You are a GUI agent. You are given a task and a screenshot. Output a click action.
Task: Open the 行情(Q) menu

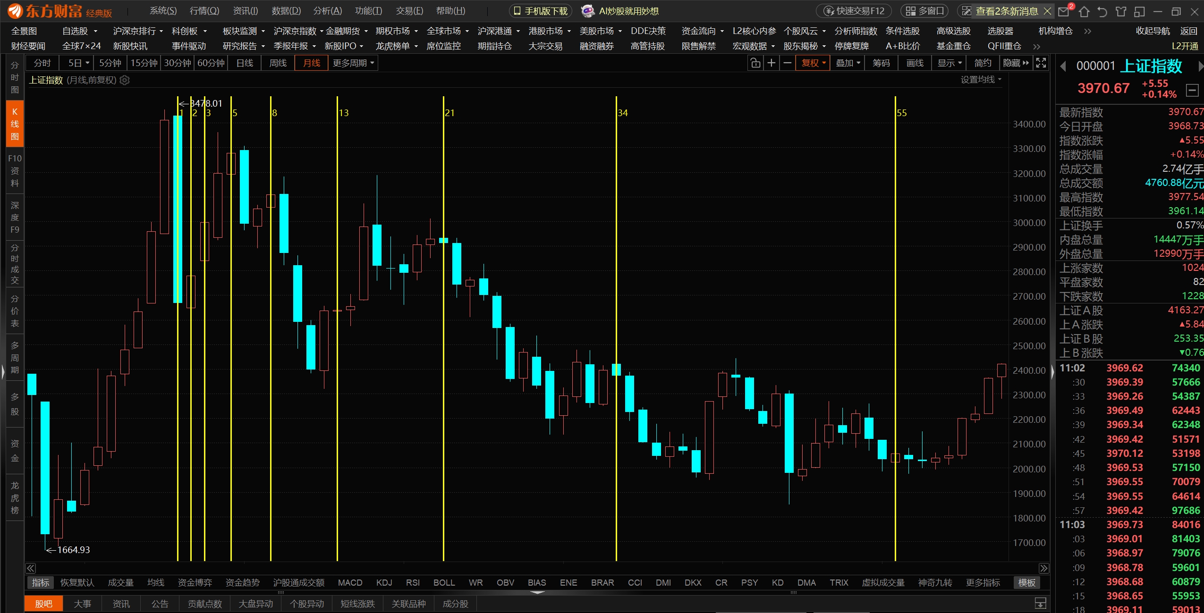(204, 11)
